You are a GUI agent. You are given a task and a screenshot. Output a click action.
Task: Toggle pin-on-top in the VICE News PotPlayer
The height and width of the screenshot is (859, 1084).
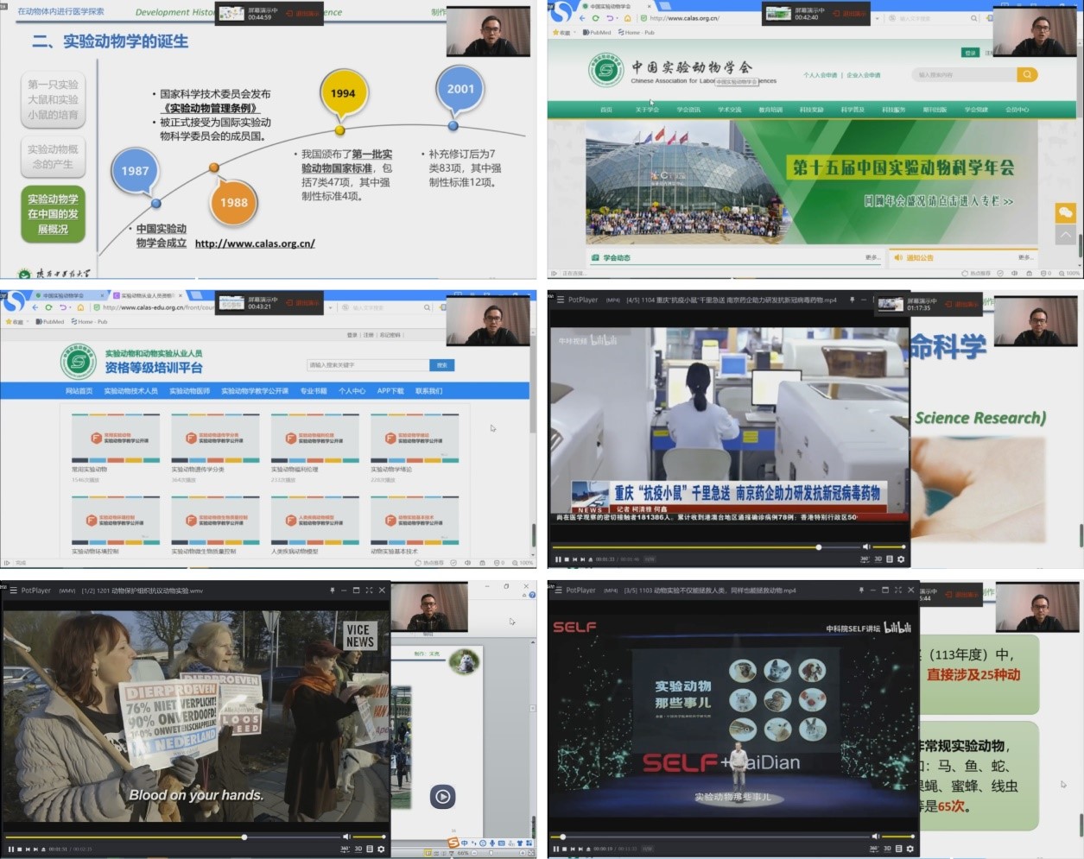(x=332, y=591)
